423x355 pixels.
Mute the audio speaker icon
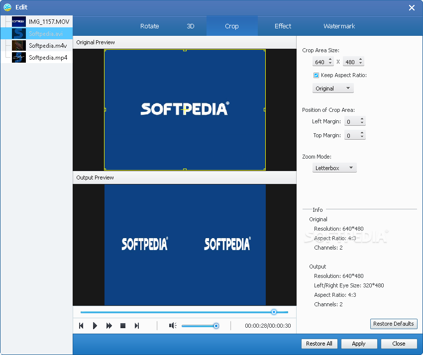tap(173, 326)
